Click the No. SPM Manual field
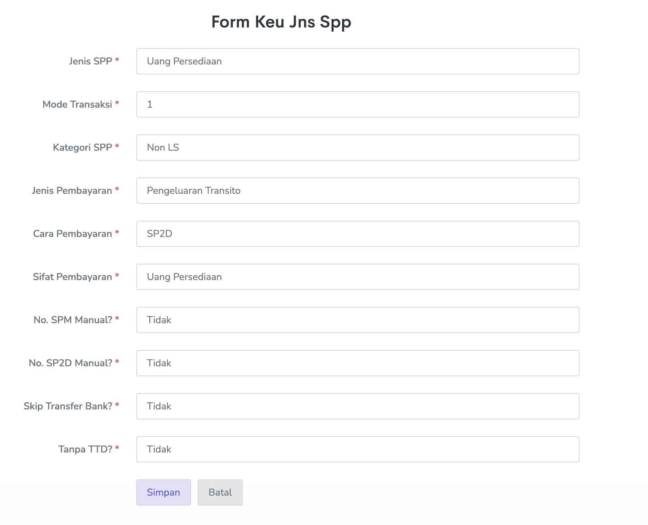Viewport: 648px width, 525px height. [x=357, y=320]
